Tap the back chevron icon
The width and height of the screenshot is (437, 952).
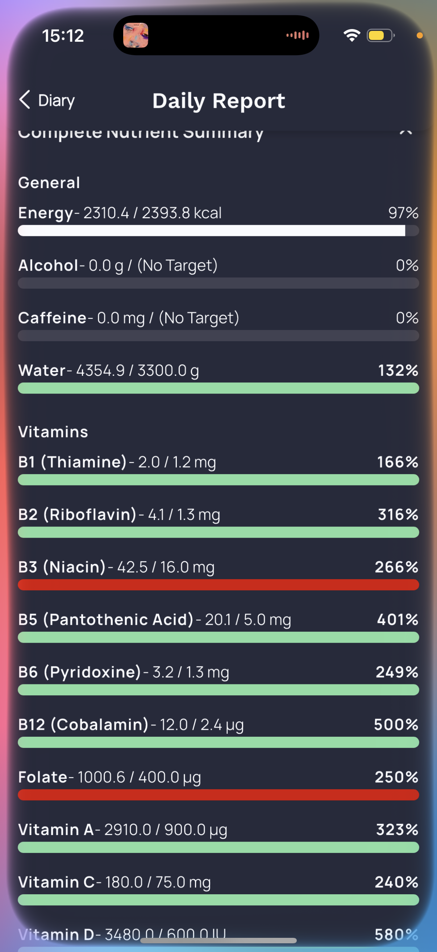[24, 100]
